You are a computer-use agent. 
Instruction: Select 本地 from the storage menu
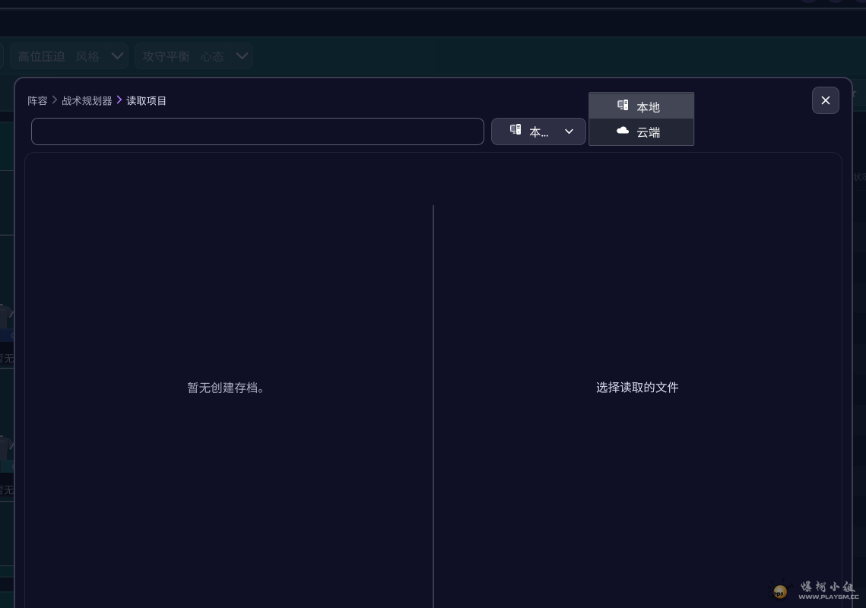click(648, 107)
